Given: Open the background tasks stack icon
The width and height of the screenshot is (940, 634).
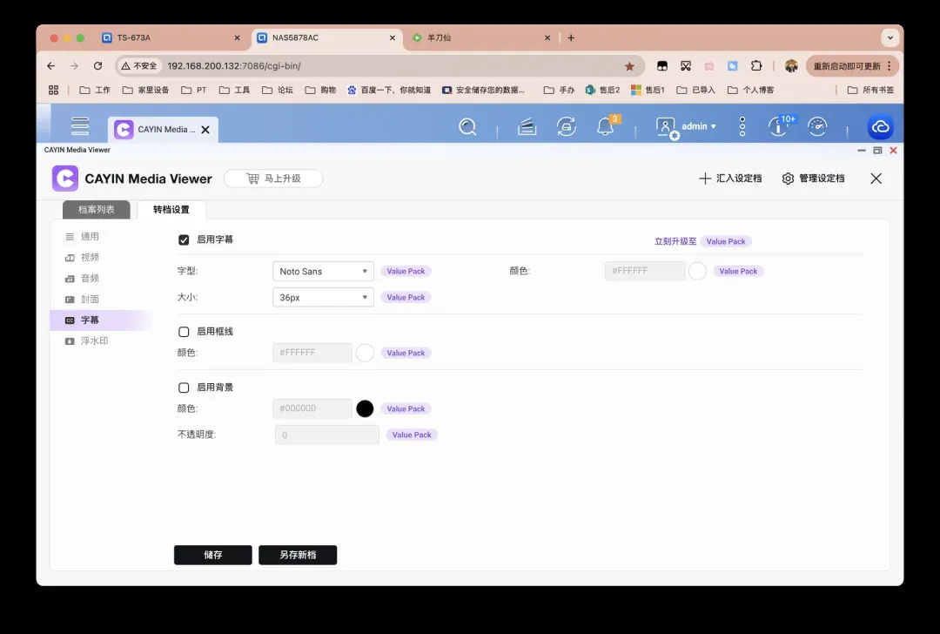Looking at the screenshot, I should 527,127.
